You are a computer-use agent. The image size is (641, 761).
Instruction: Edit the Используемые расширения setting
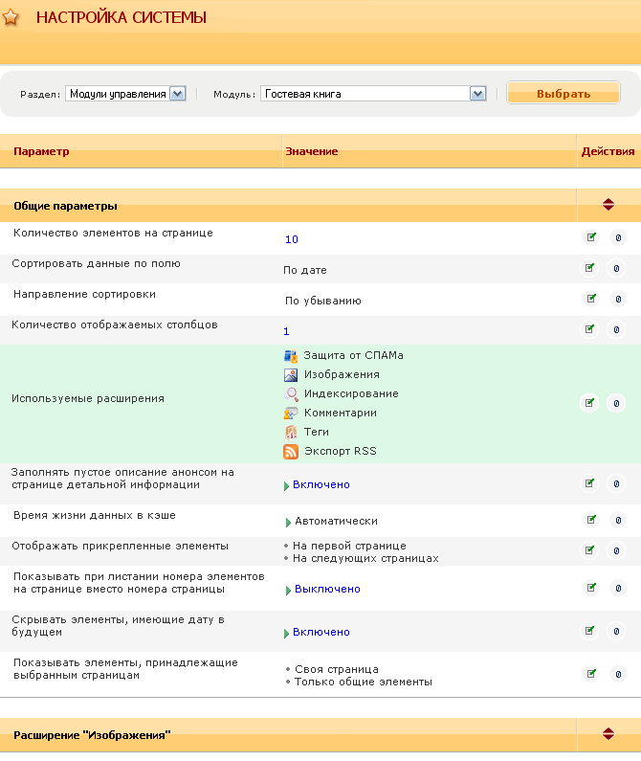coord(591,403)
